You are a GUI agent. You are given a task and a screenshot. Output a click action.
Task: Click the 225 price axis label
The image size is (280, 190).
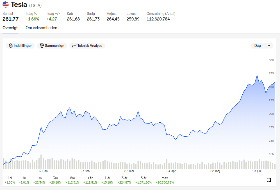[x=271, y=100]
